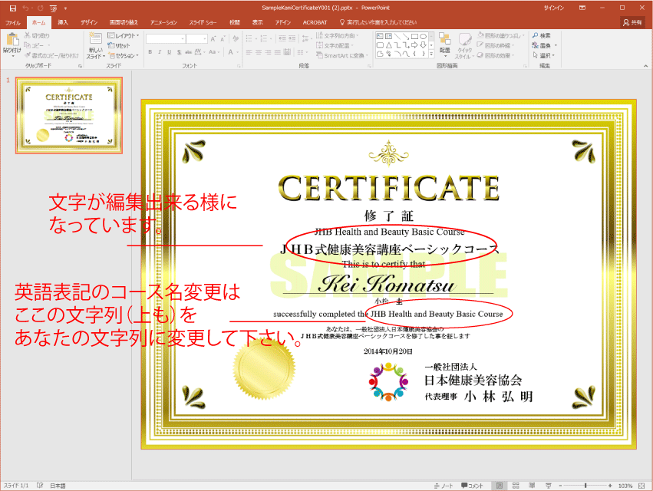Open the font size combo box

pos(196,39)
